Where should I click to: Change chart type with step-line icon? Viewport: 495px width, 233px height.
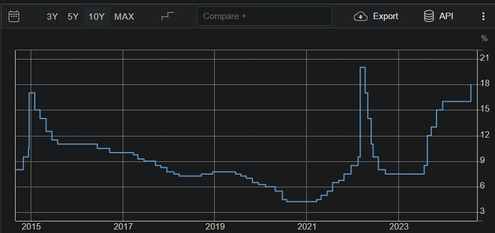[x=168, y=16]
